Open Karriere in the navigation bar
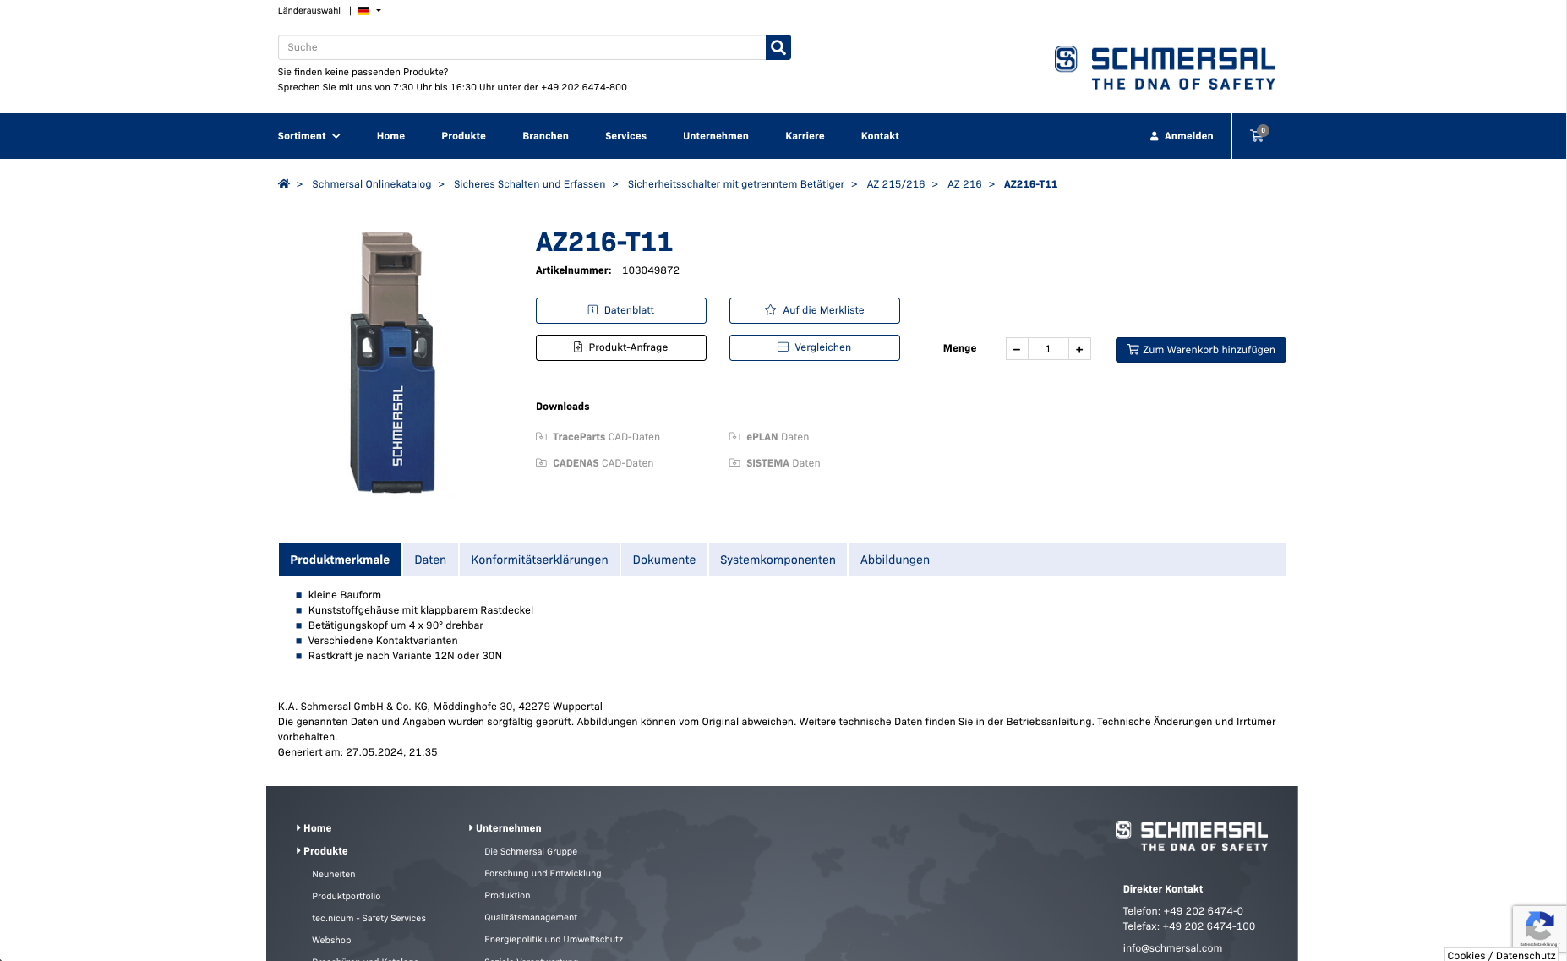The width and height of the screenshot is (1567, 961). (x=805, y=136)
